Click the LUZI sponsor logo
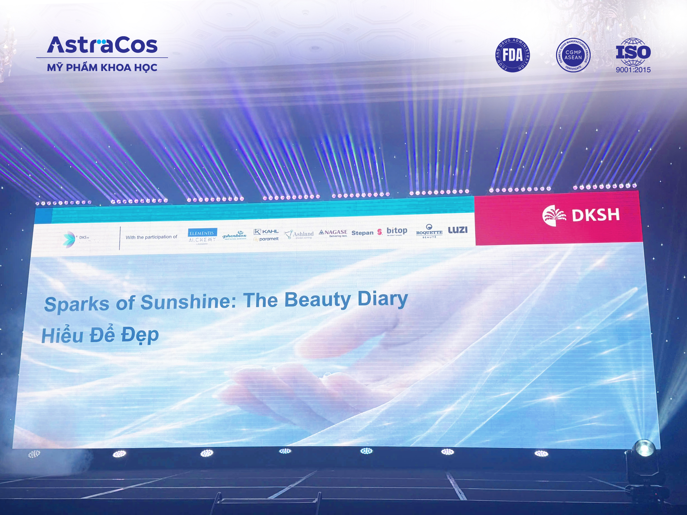 coord(458,230)
